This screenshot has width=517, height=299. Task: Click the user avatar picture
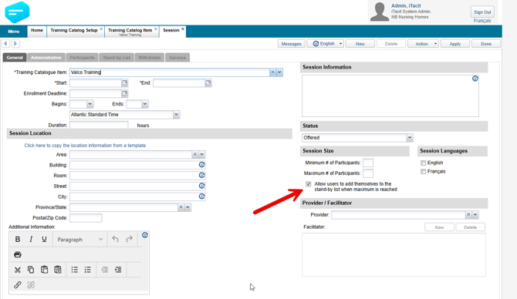[380, 12]
